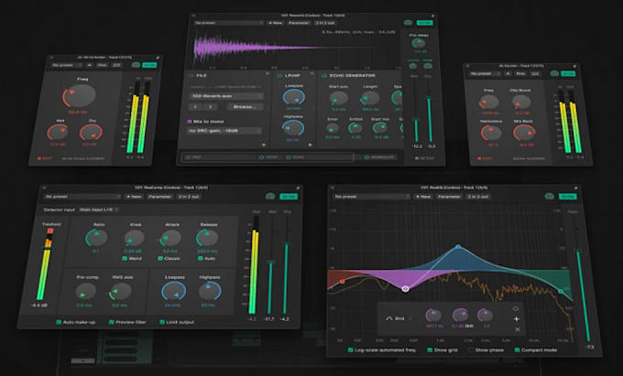Click the UI knob icon in ReaComp header
This screenshot has height=376, width=623.
pos(270,197)
